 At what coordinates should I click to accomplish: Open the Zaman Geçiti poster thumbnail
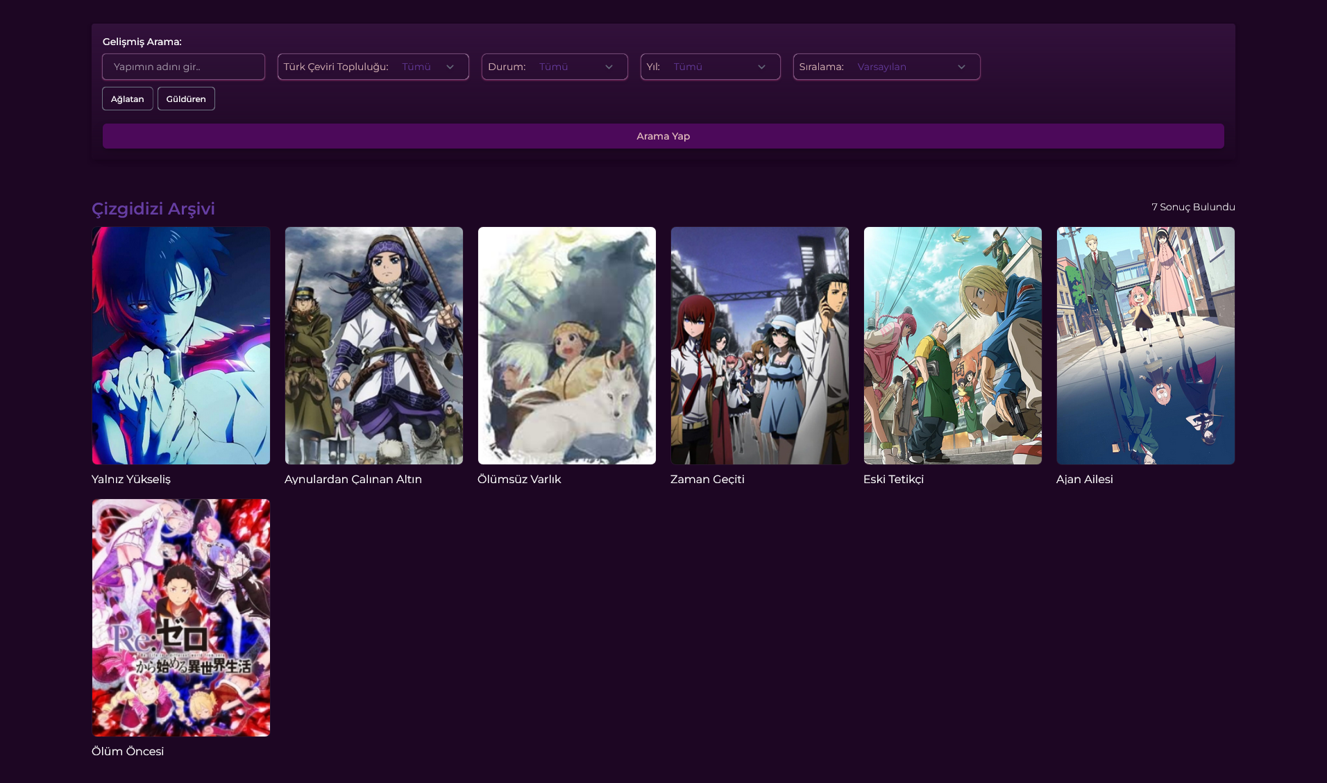(760, 346)
